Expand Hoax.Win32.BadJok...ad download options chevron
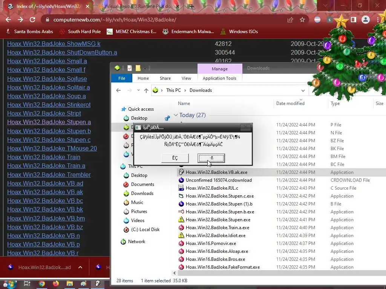Screen dimensions: 386x289 [80, 268]
